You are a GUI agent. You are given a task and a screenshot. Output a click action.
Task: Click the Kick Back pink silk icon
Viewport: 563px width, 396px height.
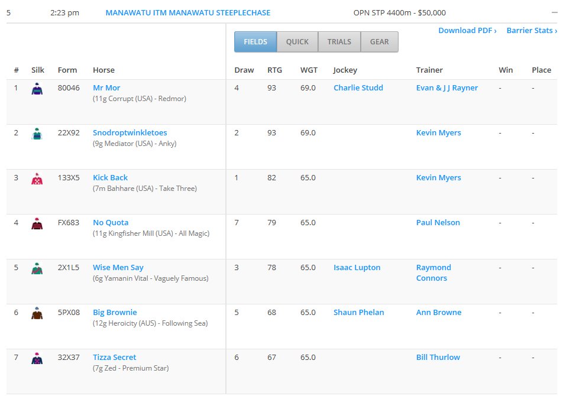click(37, 178)
